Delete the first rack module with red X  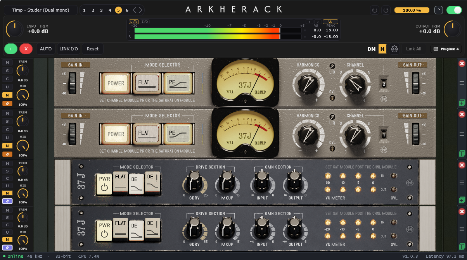[462, 64]
